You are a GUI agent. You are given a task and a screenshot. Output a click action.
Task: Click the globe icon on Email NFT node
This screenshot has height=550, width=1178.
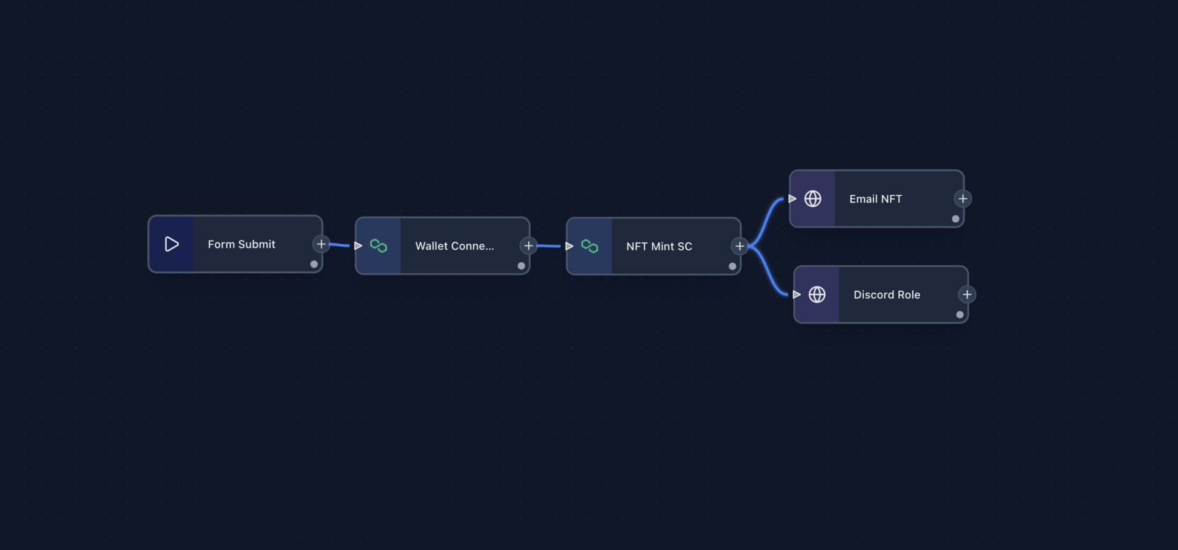tap(813, 199)
